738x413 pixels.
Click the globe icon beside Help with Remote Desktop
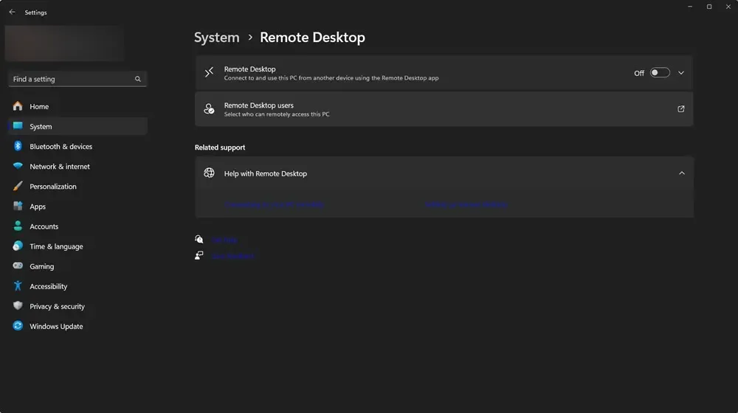click(x=209, y=173)
